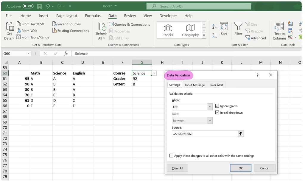Image resolution: width=305 pixels, height=182 pixels.
Task: Open the Formulas ribbon tab
Action: click(92, 16)
